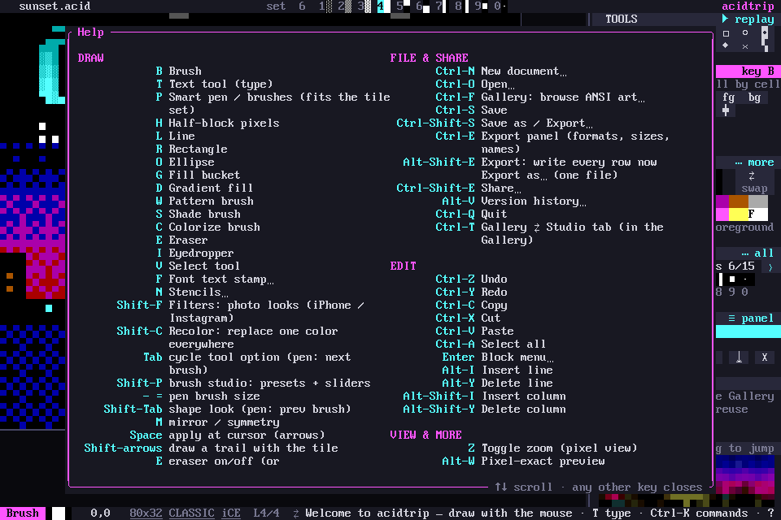Open the 'set 6' tile set selector
This screenshot has width=781, height=520.
tap(286, 6)
